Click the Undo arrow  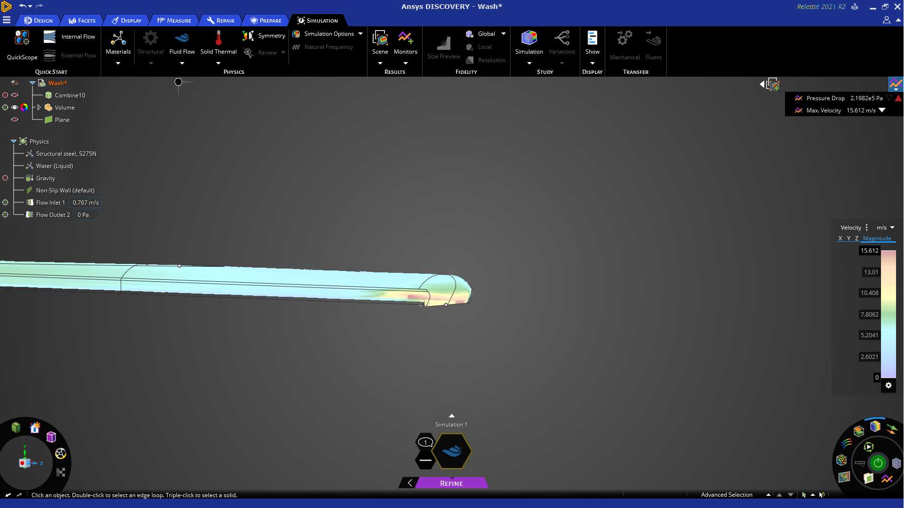coord(22,6)
